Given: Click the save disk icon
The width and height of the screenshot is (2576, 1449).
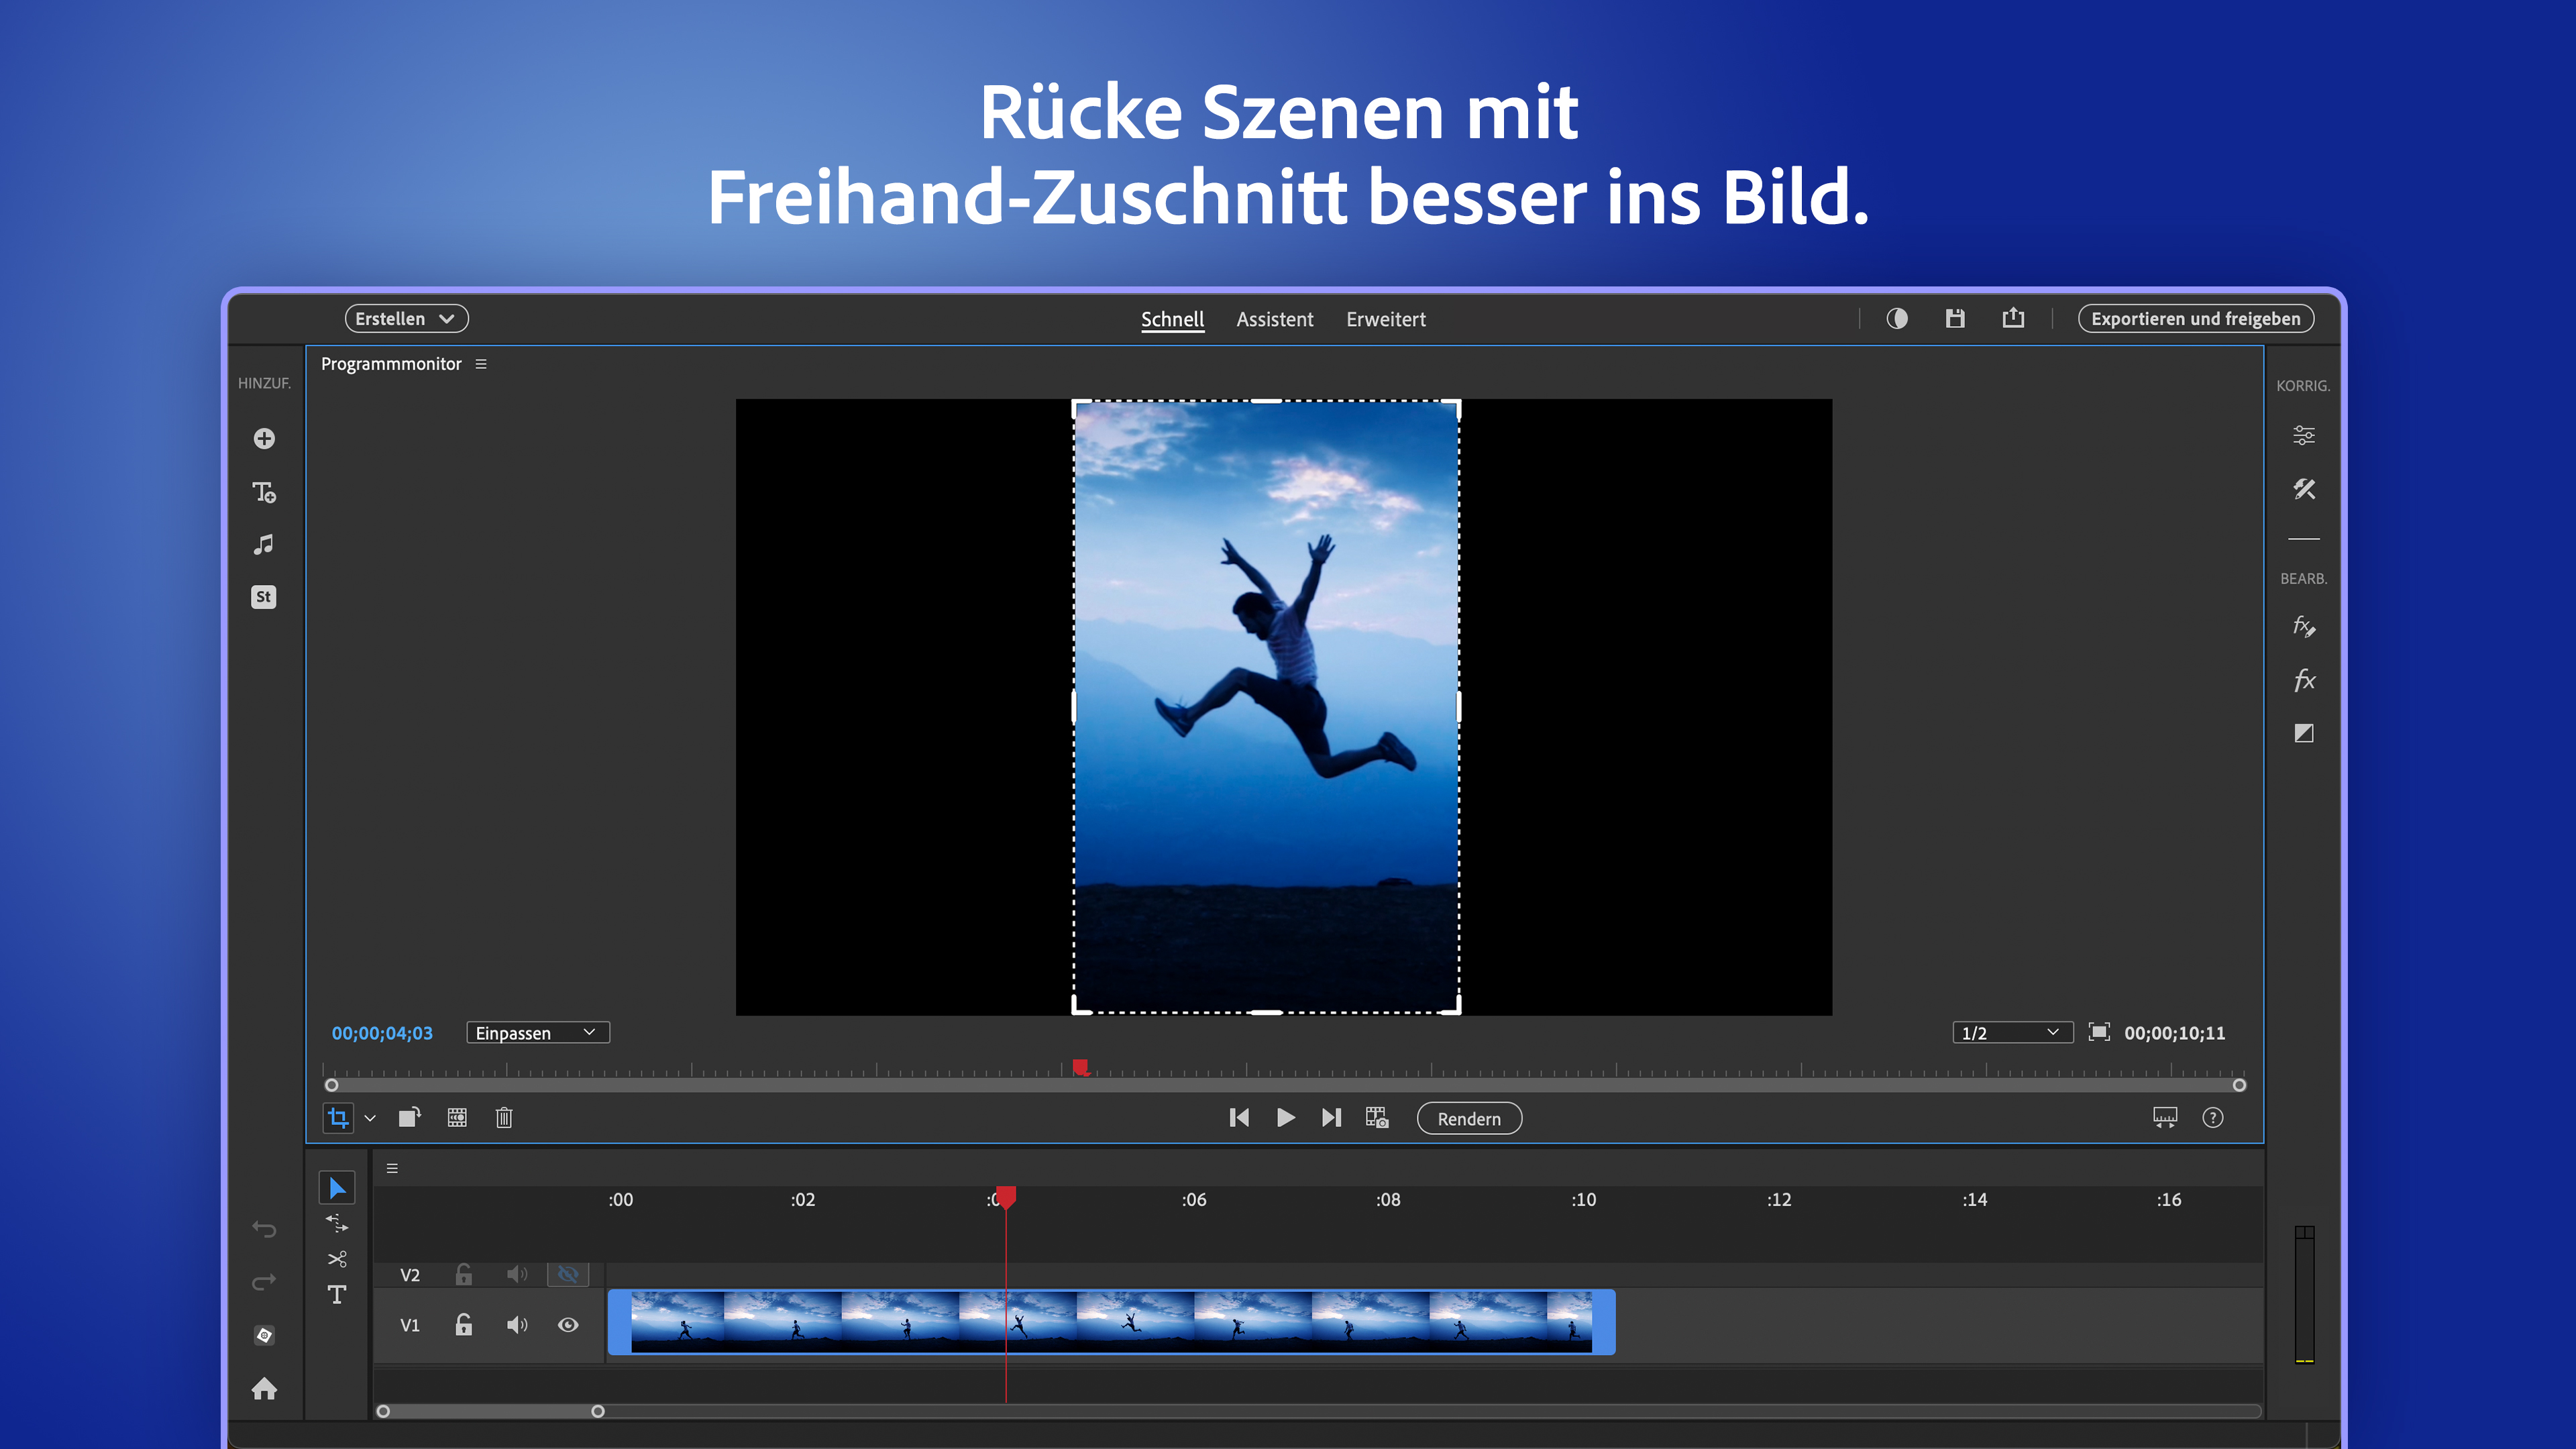Looking at the screenshot, I should (1955, 318).
